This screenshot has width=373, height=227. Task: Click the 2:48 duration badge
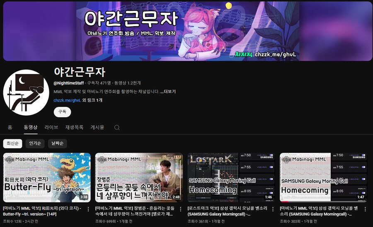pyautogui.click(x=176, y=197)
